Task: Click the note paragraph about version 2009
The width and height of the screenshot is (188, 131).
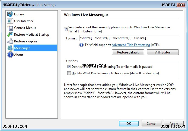Action: click(x=120, y=91)
